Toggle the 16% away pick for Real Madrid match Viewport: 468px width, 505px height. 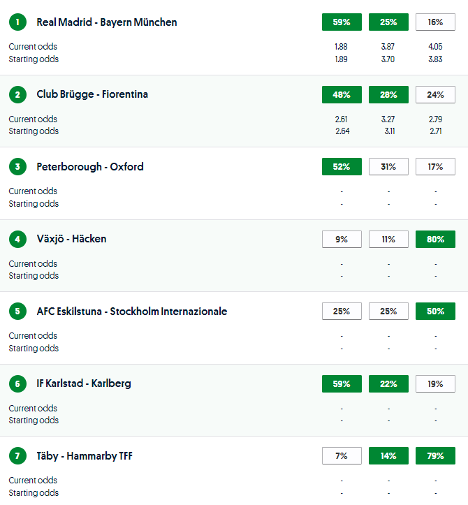(x=435, y=22)
